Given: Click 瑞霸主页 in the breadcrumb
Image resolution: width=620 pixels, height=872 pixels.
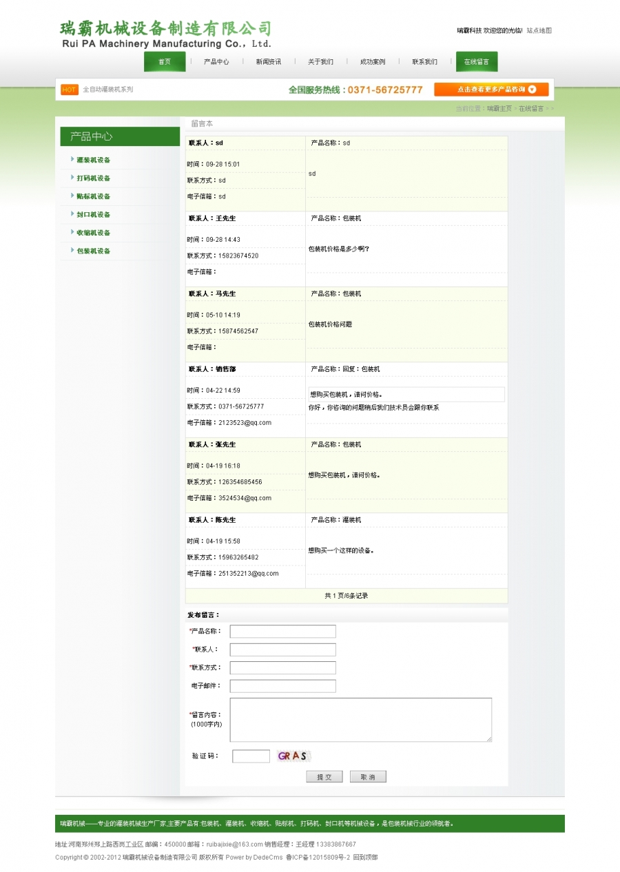Looking at the screenshot, I should [499, 109].
